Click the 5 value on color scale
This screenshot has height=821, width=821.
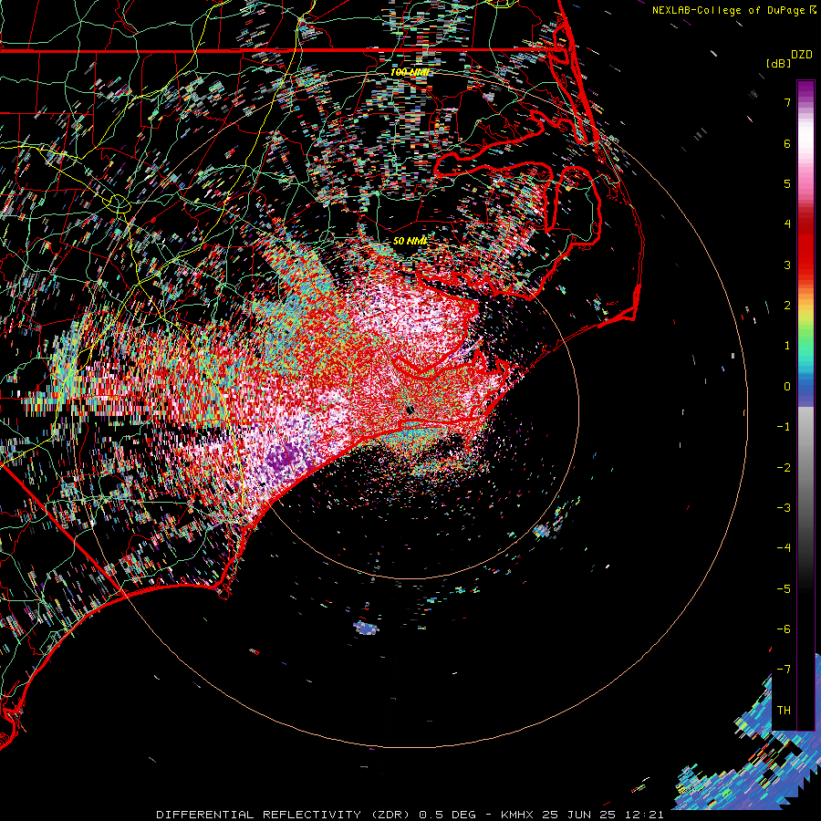point(787,183)
